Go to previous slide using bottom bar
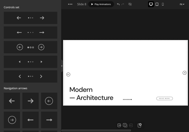Image resolution: width=189 pixels, height=132 pixels. (119, 125)
